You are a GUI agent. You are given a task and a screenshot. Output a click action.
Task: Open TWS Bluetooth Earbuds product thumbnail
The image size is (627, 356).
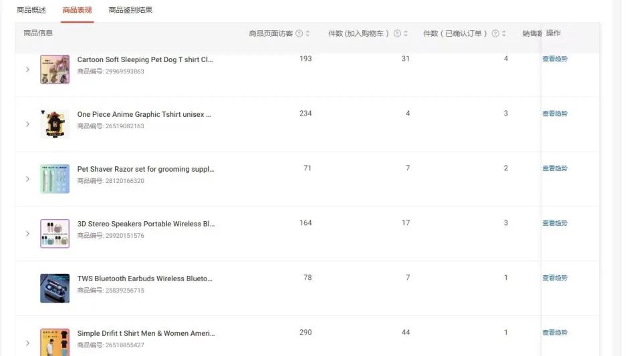55,288
